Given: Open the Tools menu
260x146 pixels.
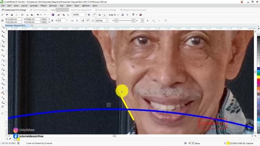Looking at the screenshot, I should point(77,6).
